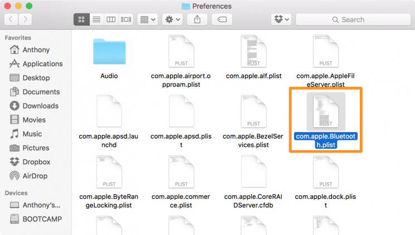Click the Preferences folder title icon
This screenshot has height=235, width=415.
tap(186, 6)
